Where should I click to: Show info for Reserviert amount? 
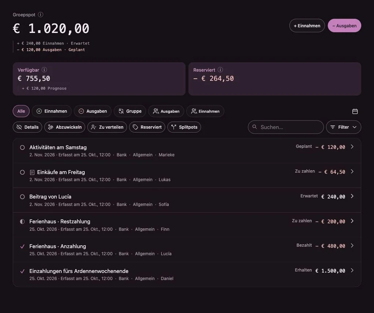tap(220, 70)
